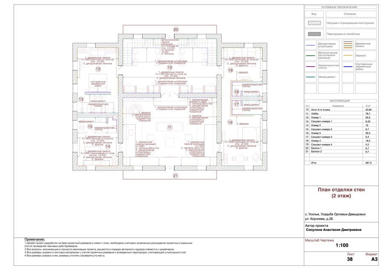
Task: Click the underlined Примечание heading
Action: pyautogui.click(x=35, y=239)
